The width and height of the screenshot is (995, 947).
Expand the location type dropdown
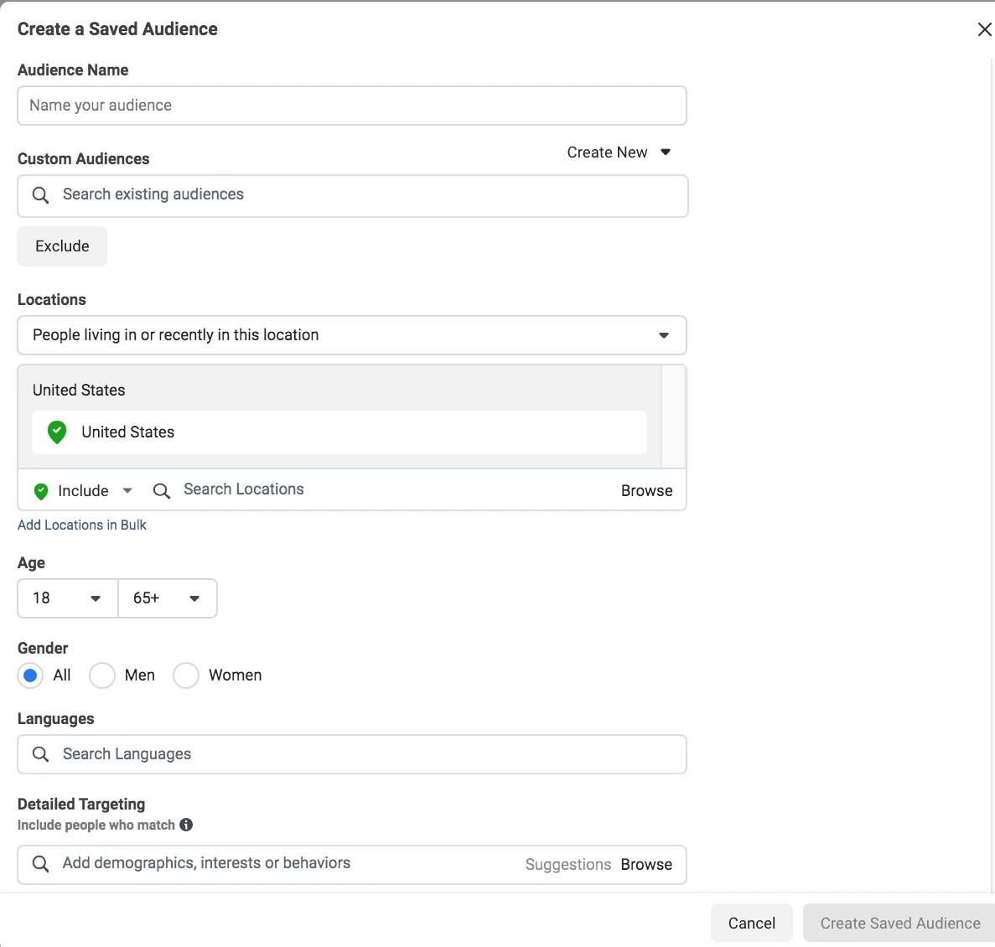coord(663,335)
